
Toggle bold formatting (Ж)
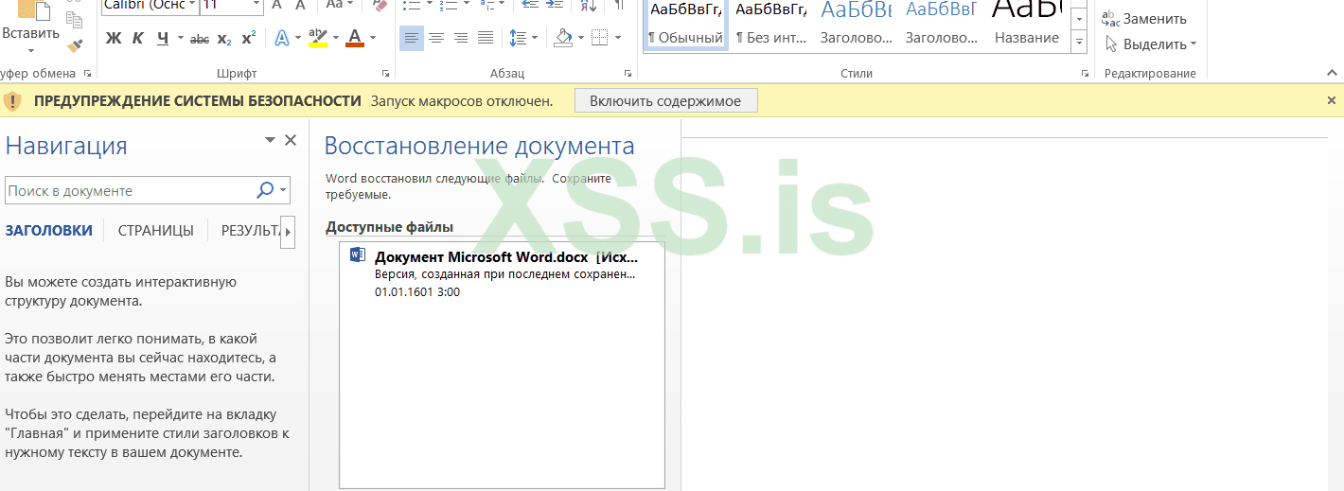(x=114, y=39)
